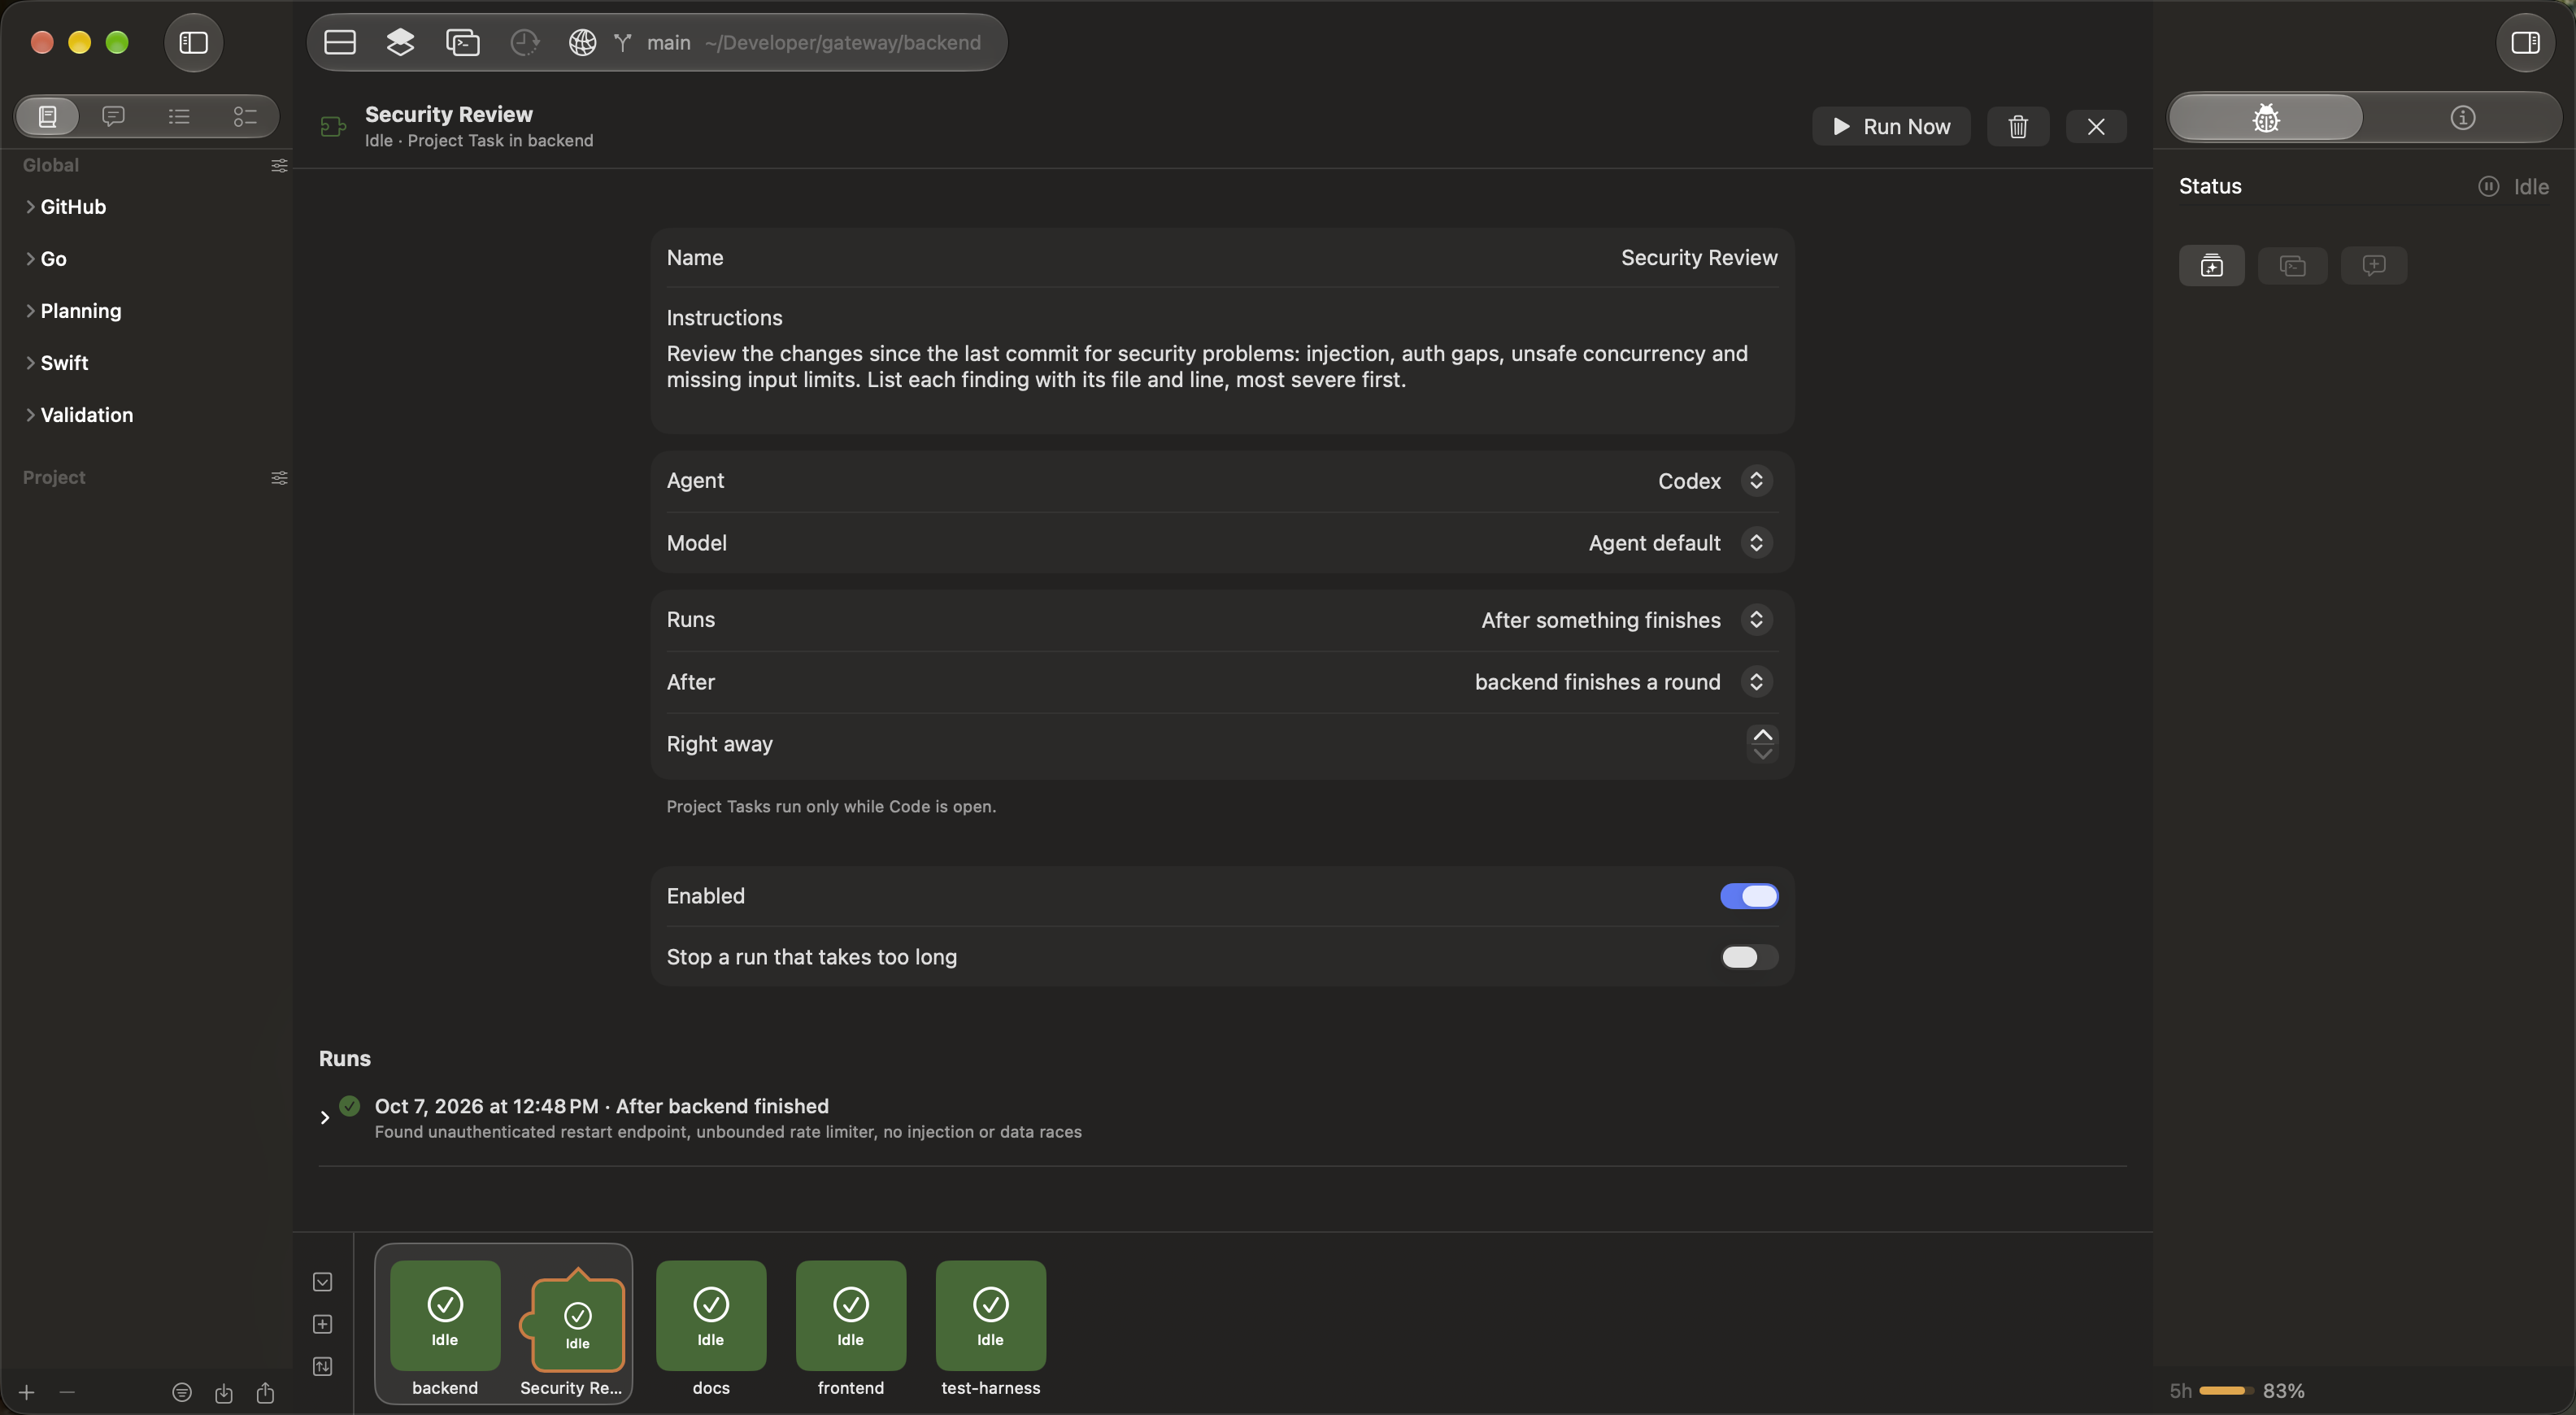Click the checkbox-list icon left of agent tiles
This screenshot has width=2576, height=1415.
pyautogui.click(x=323, y=1281)
